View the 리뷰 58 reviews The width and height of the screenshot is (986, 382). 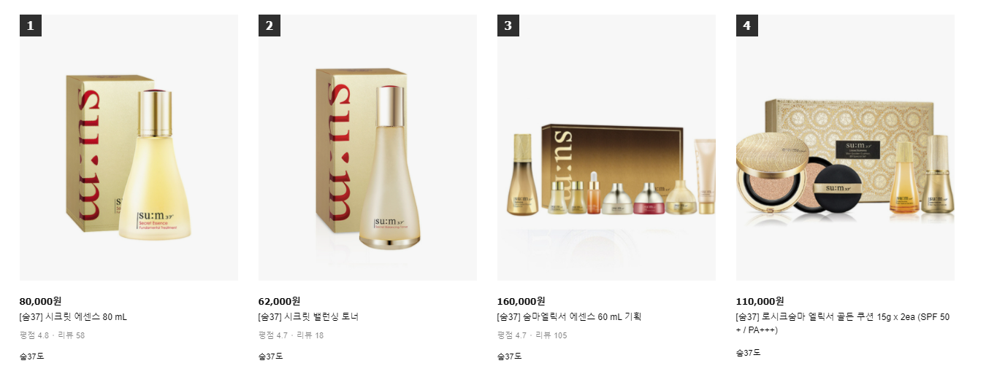pos(71,335)
